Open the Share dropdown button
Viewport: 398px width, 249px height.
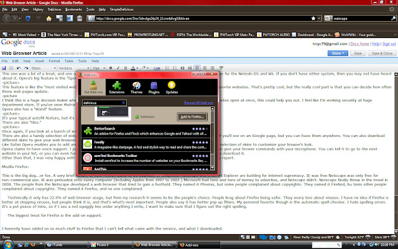point(338,54)
